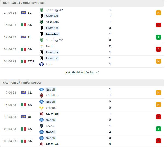
Task: Click the Inter club logo
Action: tap(41, 64)
